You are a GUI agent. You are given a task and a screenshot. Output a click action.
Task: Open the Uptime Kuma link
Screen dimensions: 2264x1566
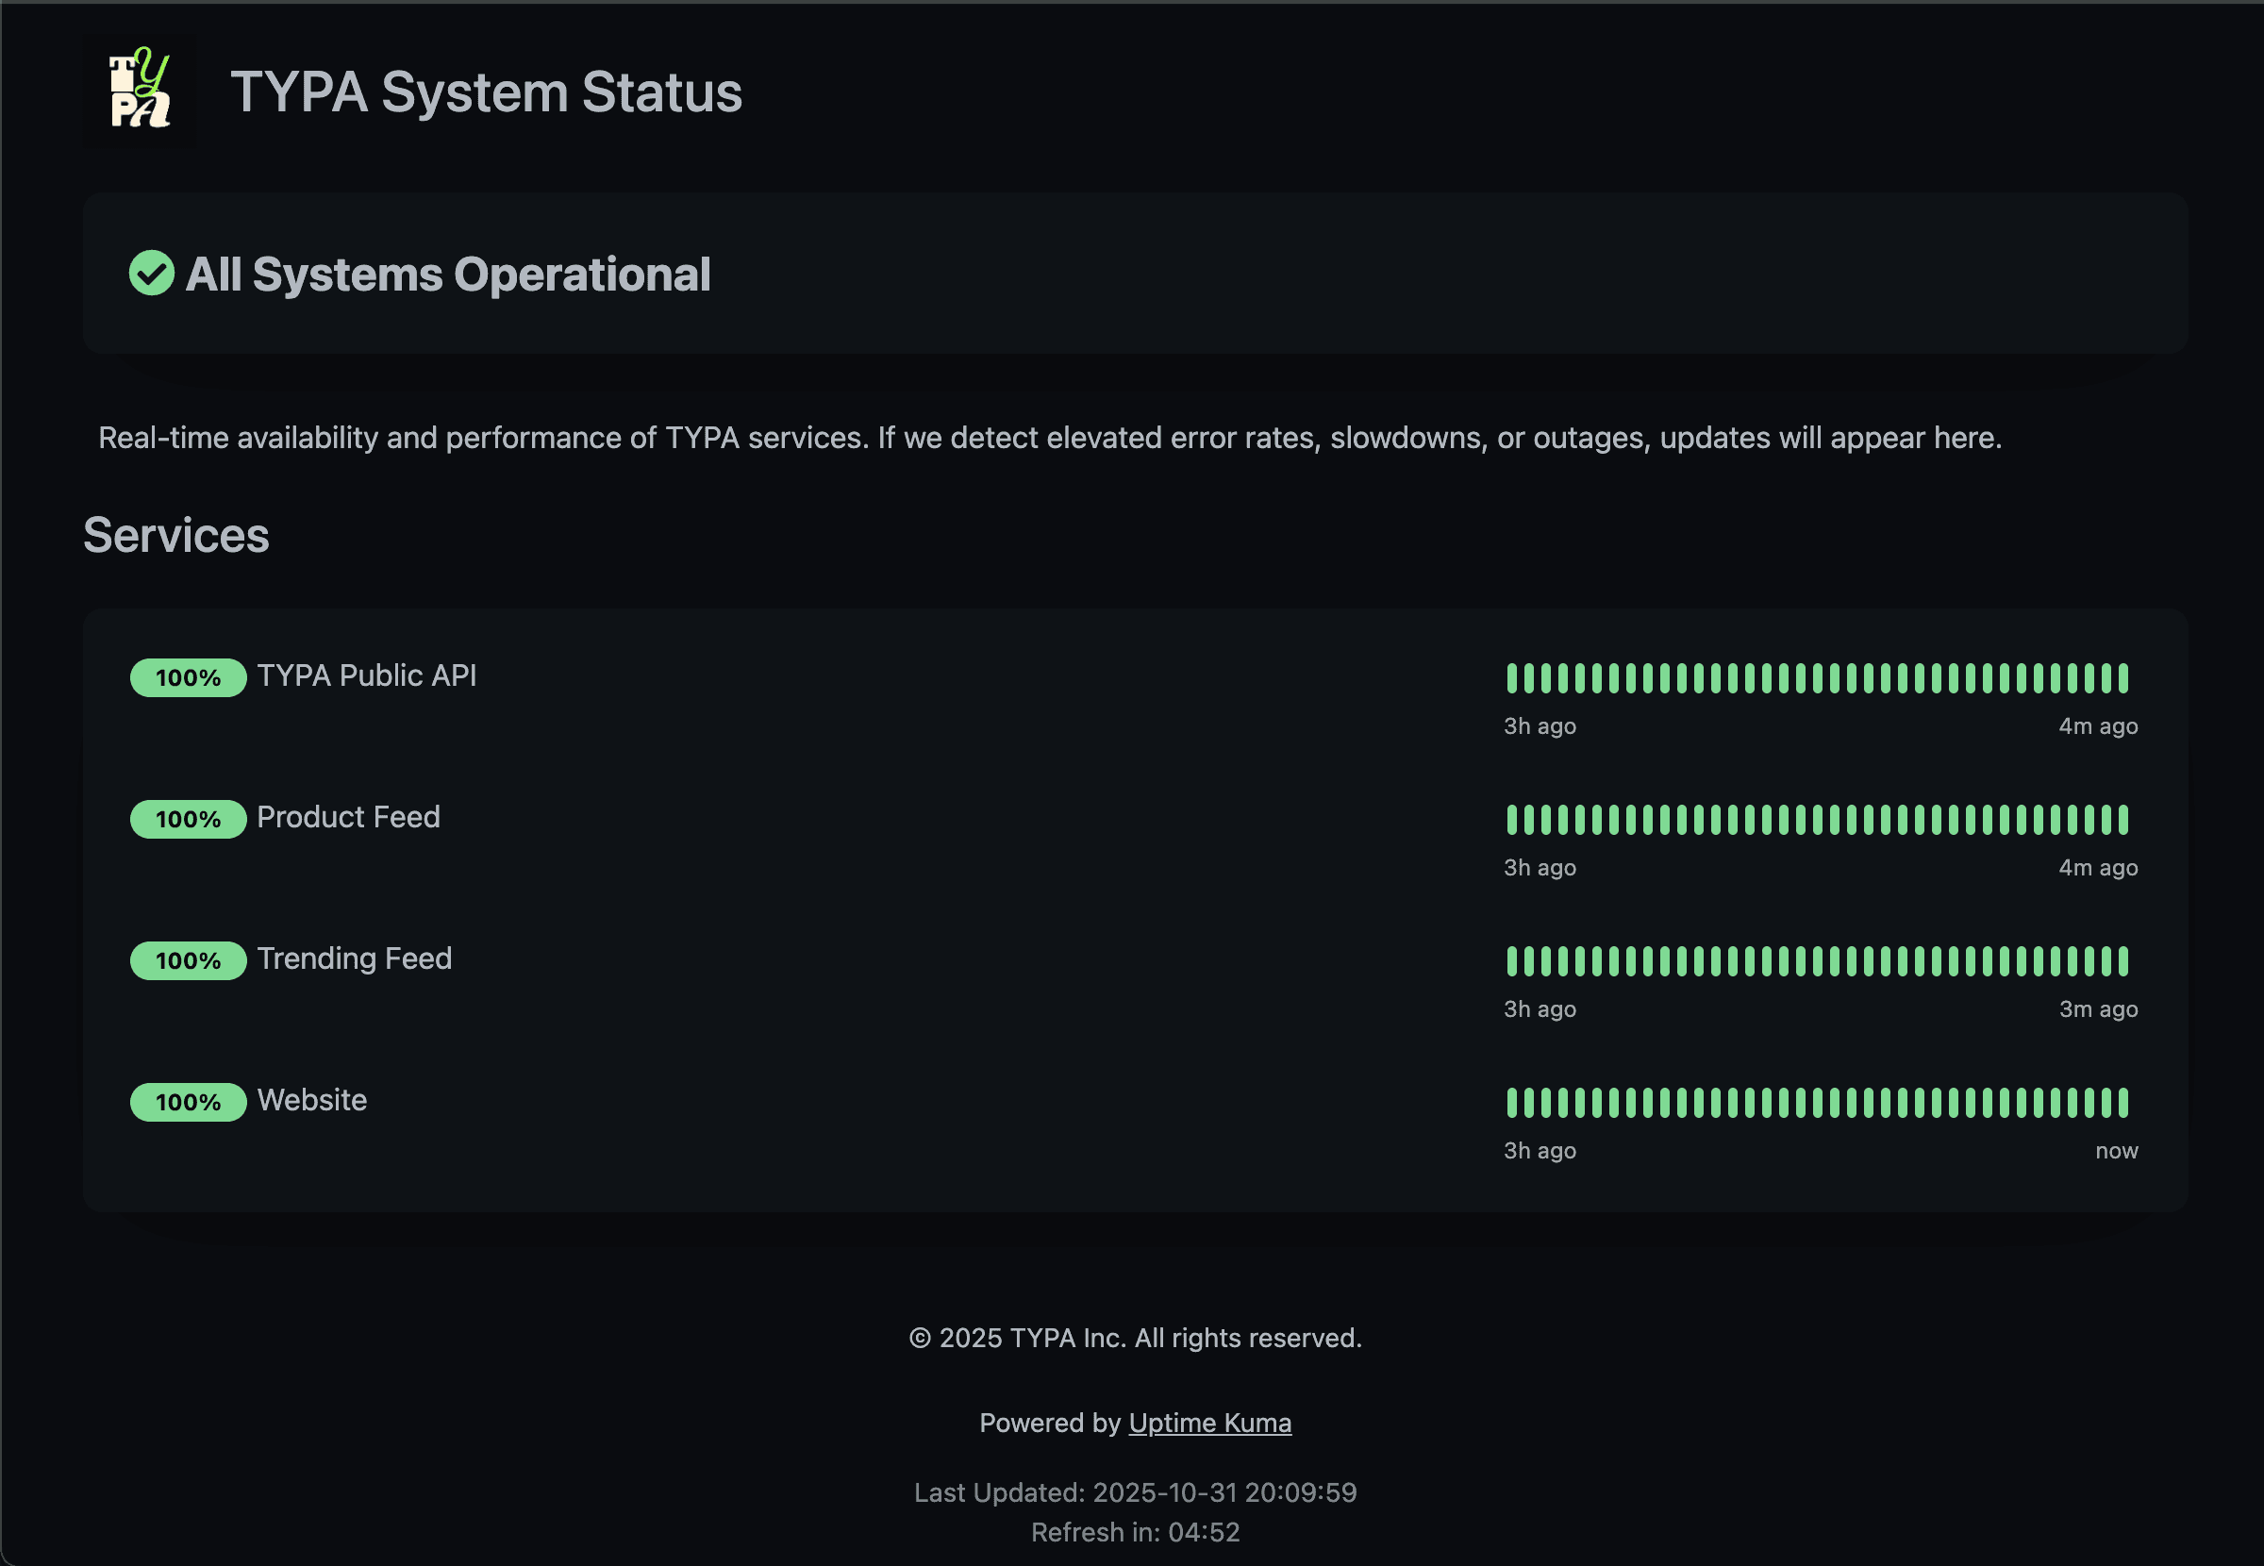click(x=1209, y=1423)
